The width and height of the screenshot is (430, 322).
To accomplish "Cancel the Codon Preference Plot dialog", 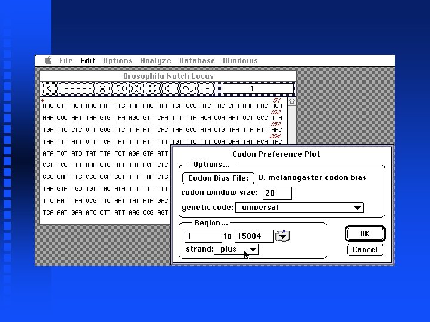I will coord(365,250).
